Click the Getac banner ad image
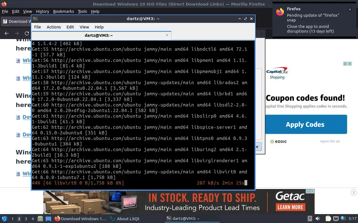Image resolution: width=358 pixels, height=223 pixels. coord(179,202)
